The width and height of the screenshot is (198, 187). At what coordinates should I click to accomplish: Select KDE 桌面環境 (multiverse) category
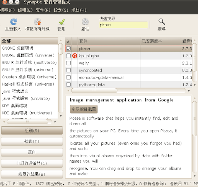click(x=27, y=113)
